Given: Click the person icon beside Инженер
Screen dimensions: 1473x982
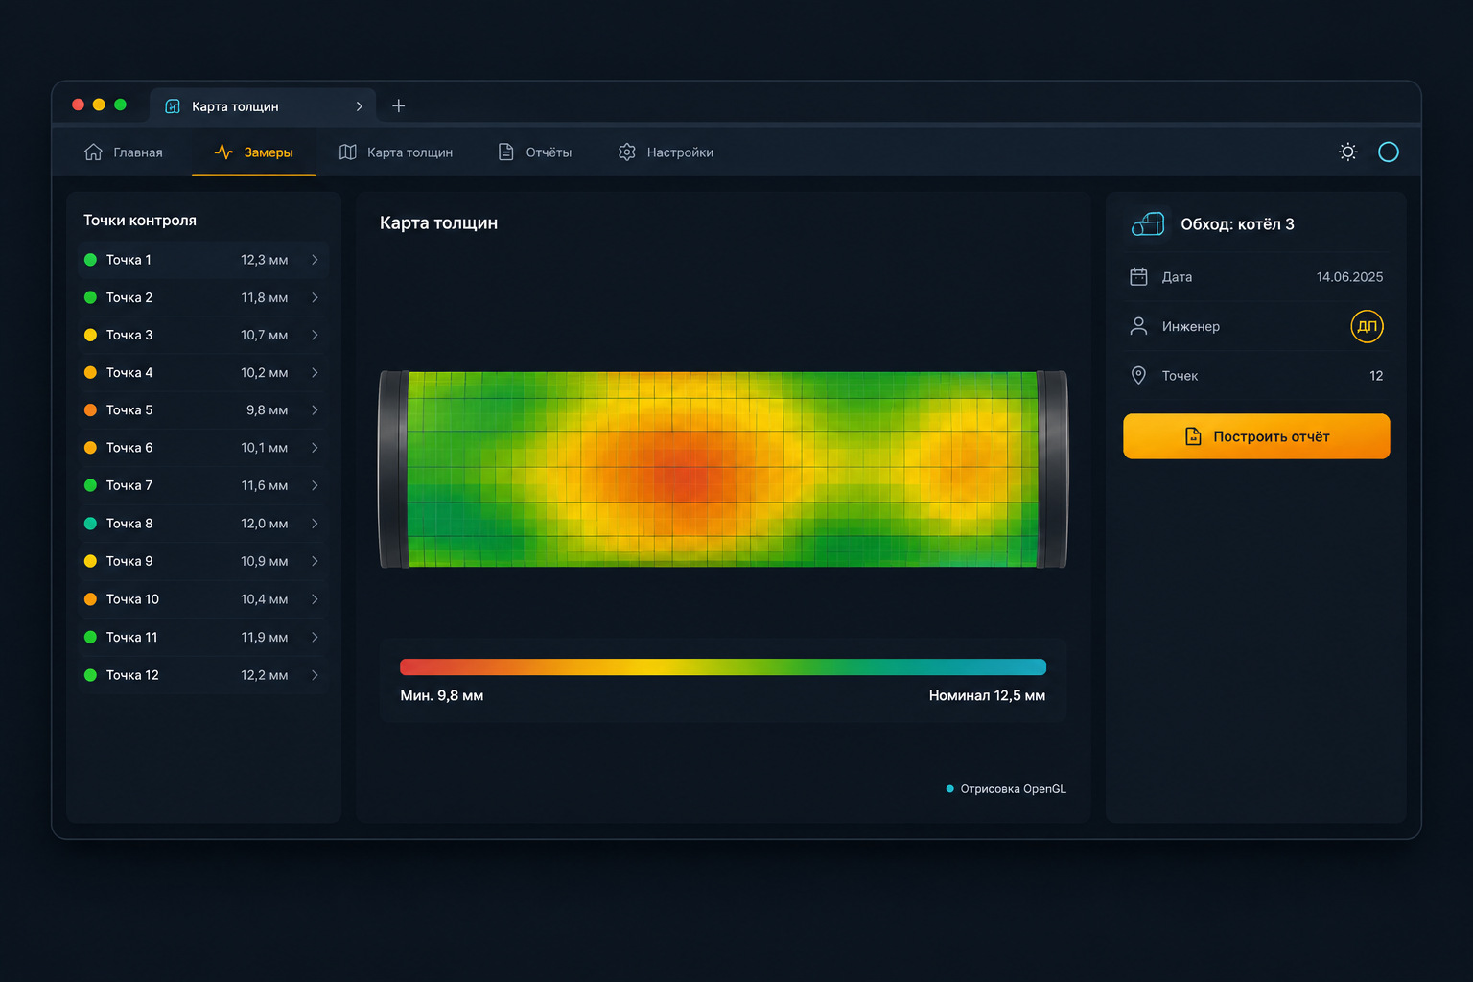Looking at the screenshot, I should [1138, 326].
